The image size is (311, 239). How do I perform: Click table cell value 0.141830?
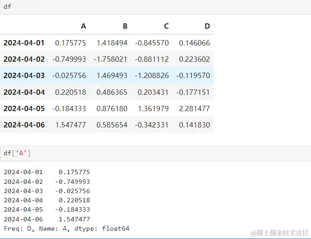(x=194, y=125)
